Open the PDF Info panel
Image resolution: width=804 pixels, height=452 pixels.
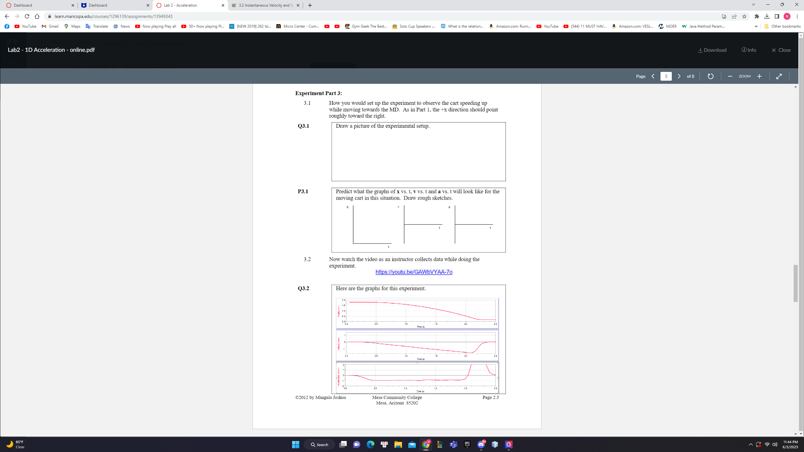[x=749, y=50]
